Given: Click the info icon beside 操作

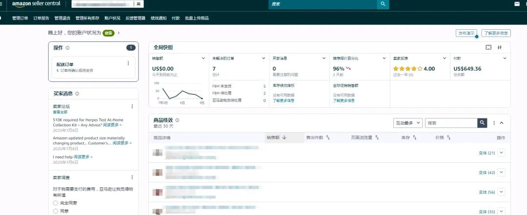Looking at the screenshot, I should click(67, 48).
